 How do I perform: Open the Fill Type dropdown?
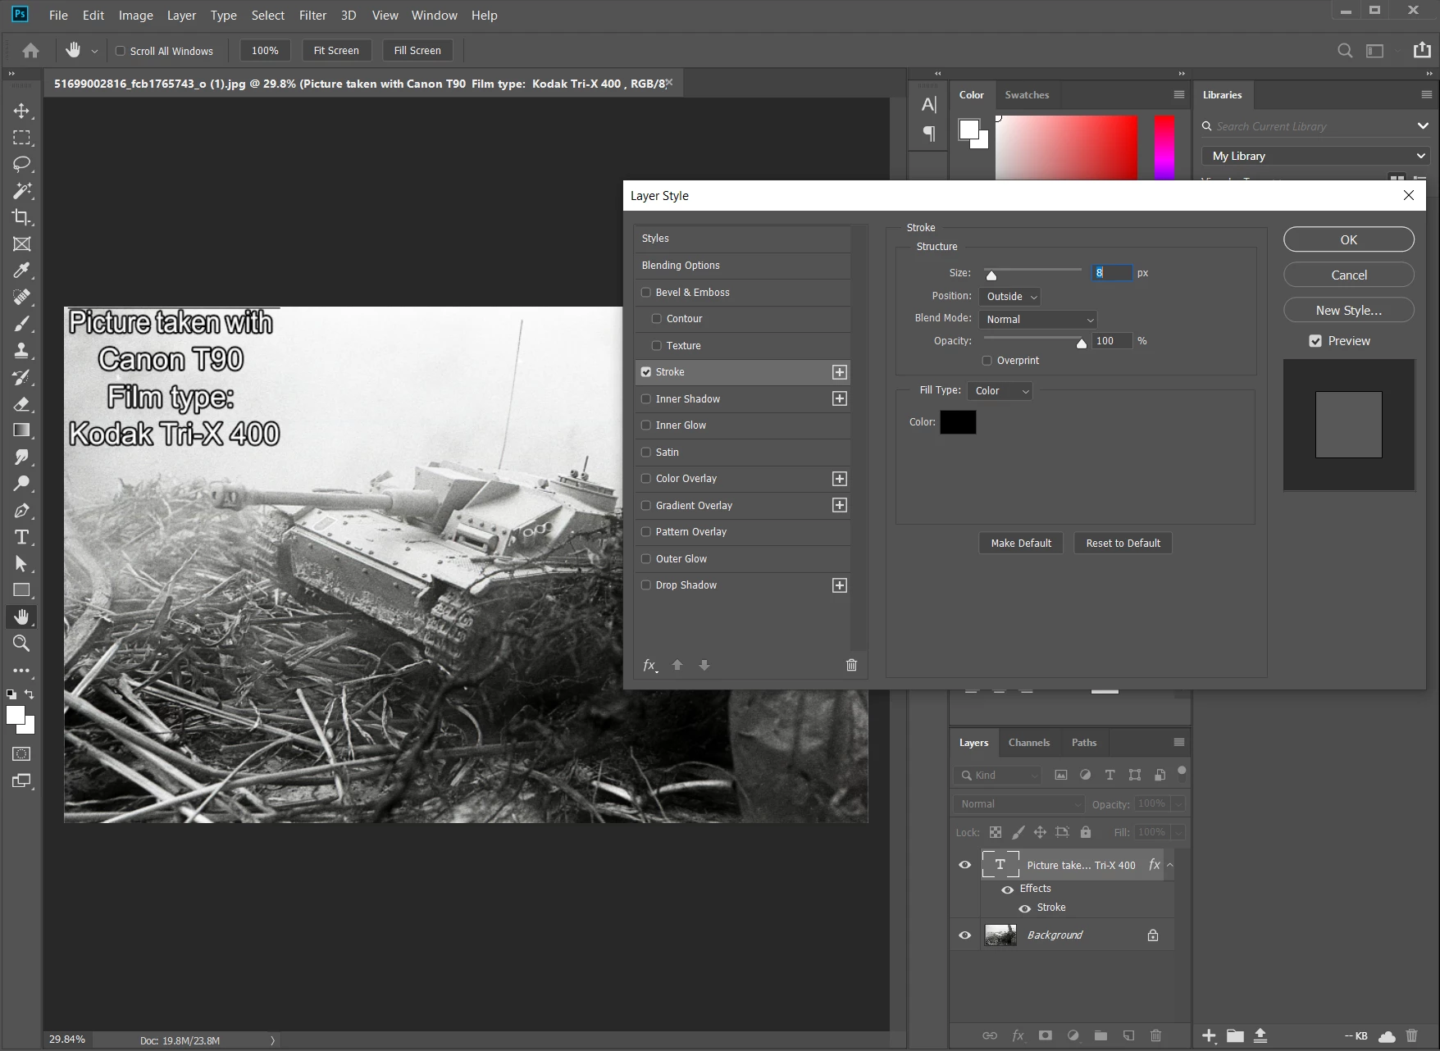point(1000,391)
